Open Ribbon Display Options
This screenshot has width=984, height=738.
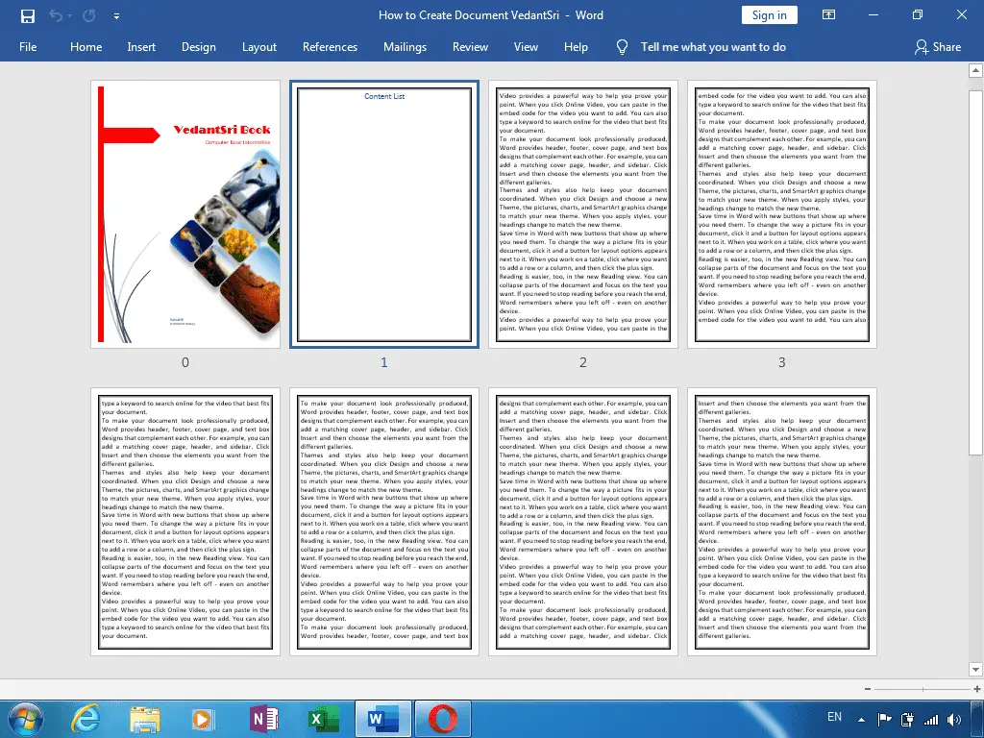(x=829, y=15)
